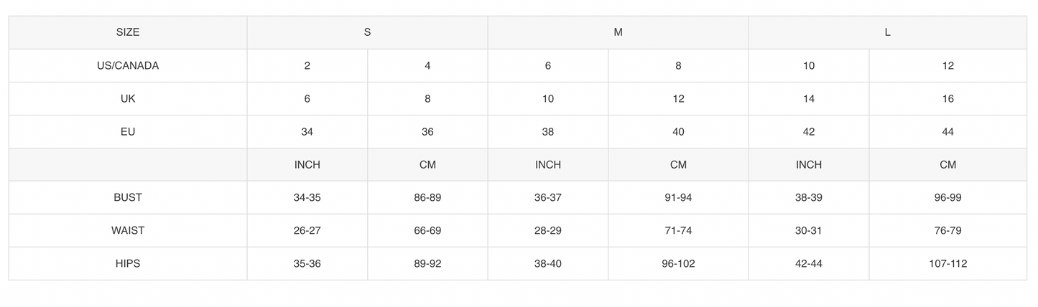This screenshot has width=1038, height=307.
Task: Click the US/CANADA row label
Action: [128, 65]
